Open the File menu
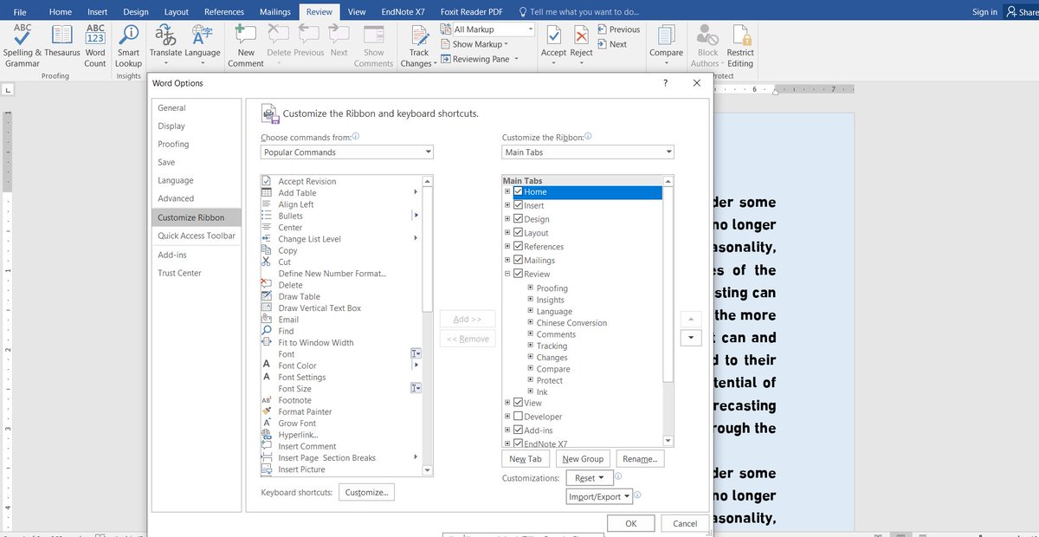This screenshot has width=1039, height=537. (20, 12)
